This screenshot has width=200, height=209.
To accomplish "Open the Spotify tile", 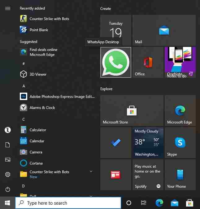I will tap(148, 175).
